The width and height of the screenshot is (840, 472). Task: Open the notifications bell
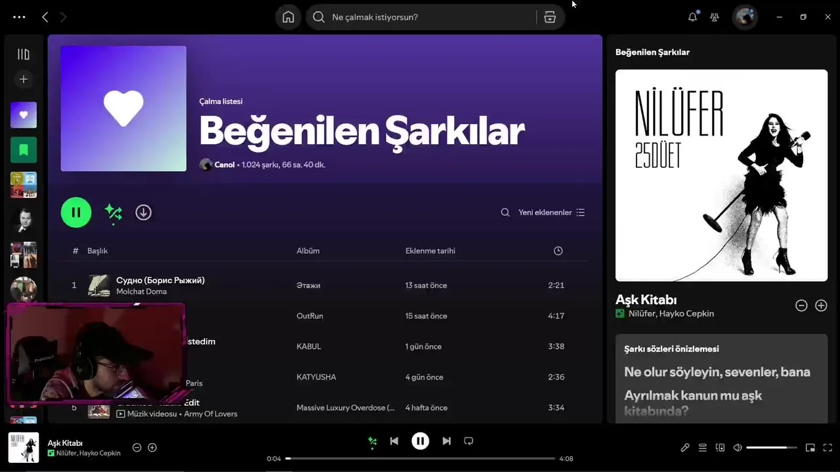[x=692, y=17]
